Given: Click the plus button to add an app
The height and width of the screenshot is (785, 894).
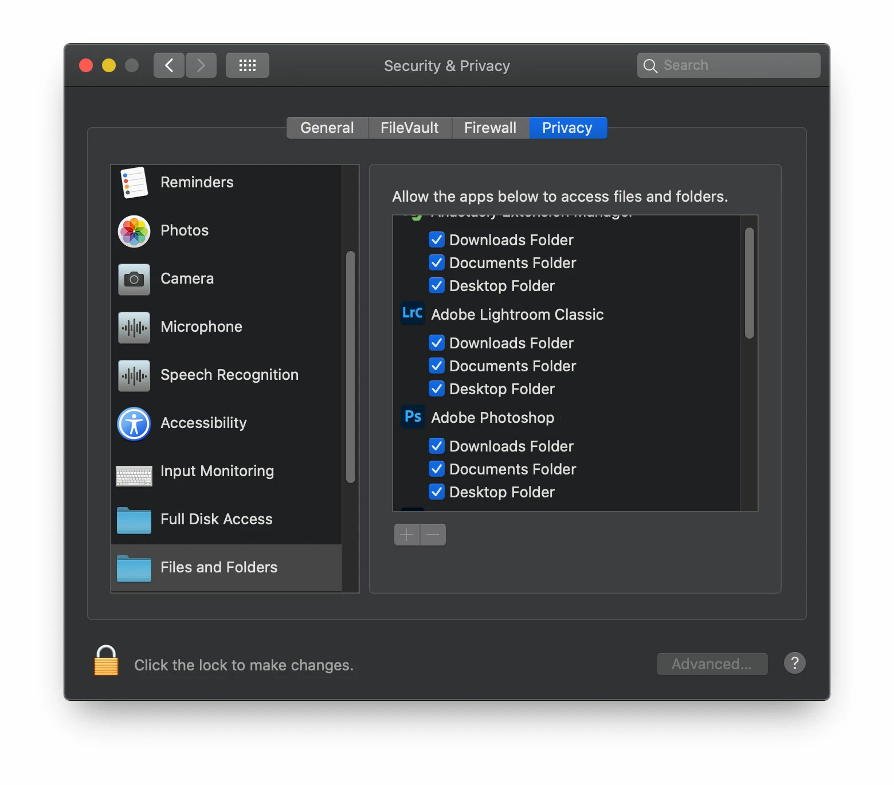Looking at the screenshot, I should pos(407,535).
